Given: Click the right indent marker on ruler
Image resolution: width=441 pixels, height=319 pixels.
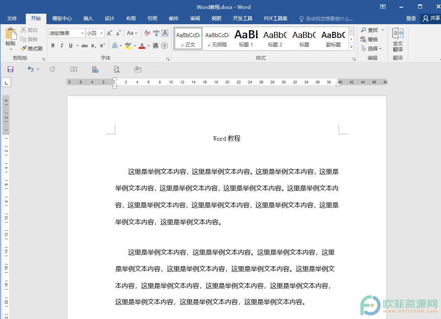Looking at the screenshot, I should tap(338, 84).
